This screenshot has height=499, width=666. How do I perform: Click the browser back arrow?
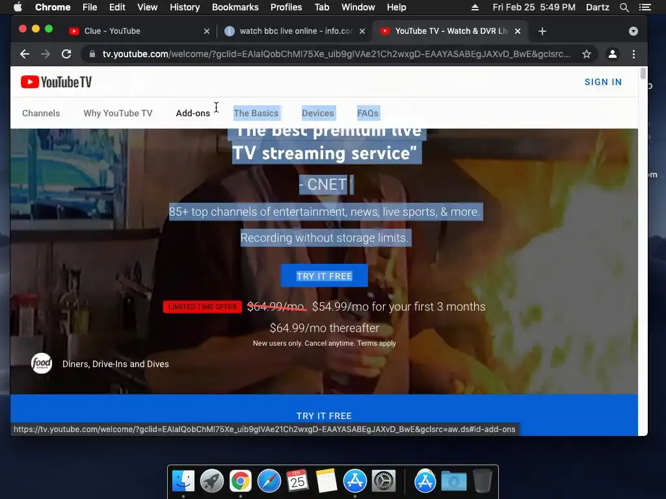tap(25, 54)
